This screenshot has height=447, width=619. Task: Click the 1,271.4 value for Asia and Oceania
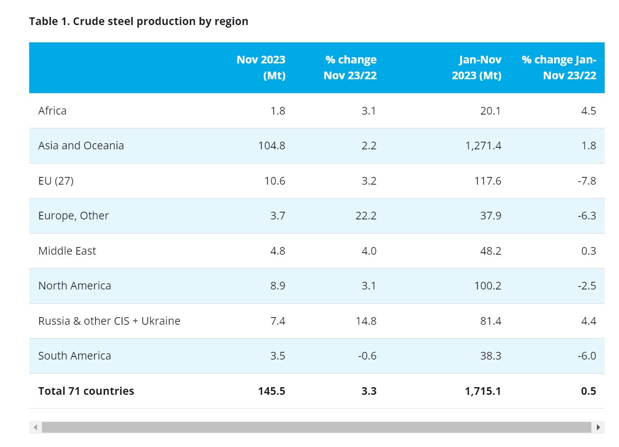coord(483,146)
